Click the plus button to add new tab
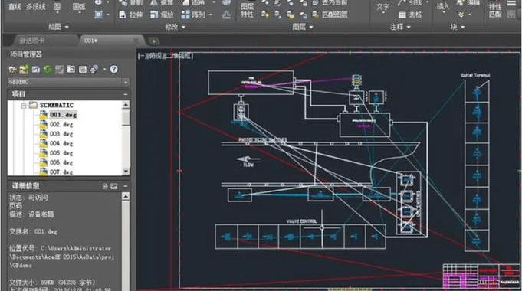Screen dimensions: 522x291 [x=154, y=41]
